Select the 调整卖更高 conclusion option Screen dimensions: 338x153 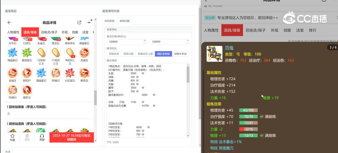point(180,54)
